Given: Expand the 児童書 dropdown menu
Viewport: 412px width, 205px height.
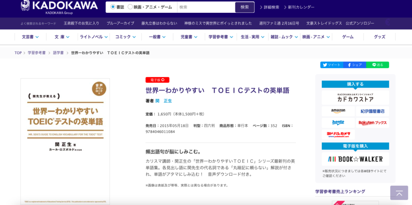Looking at the screenshot, I should pos(189,37).
